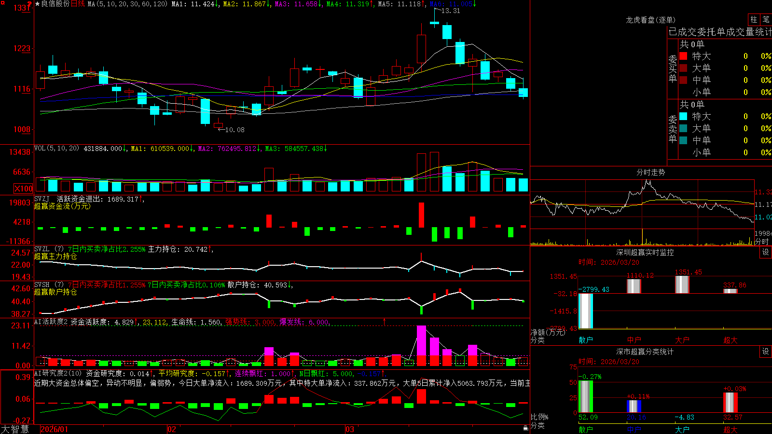Click the 委卖单 section label
Viewport: 772px width, 434px height.
673,129
